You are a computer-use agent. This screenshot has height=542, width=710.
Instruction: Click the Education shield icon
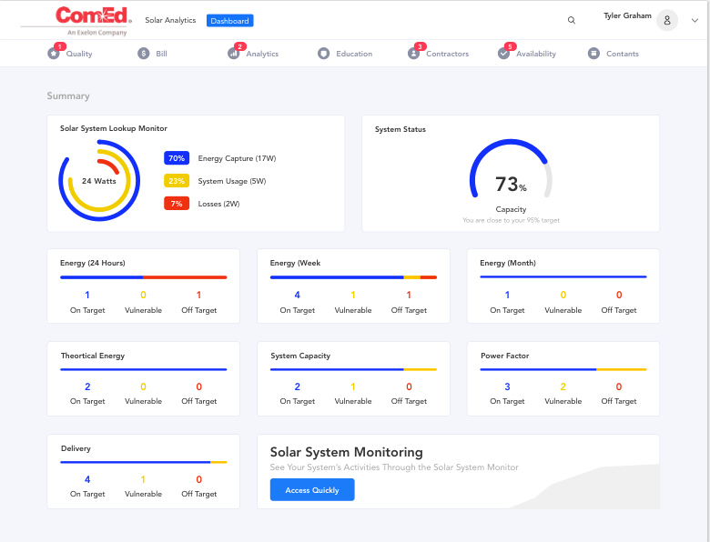tap(323, 54)
